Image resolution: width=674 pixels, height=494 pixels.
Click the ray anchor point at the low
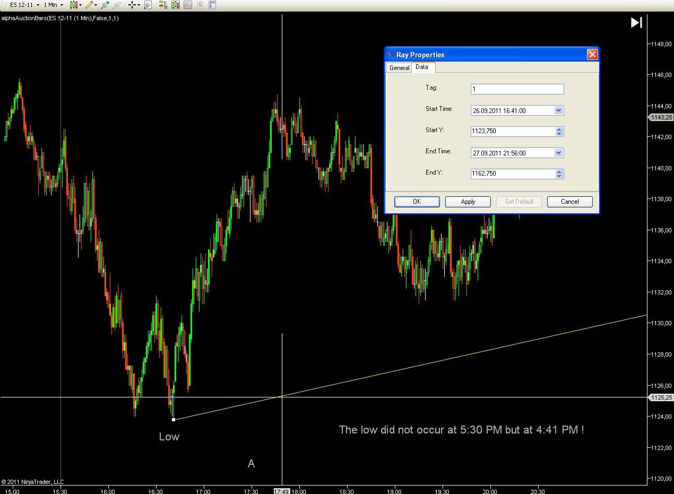coord(174,420)
